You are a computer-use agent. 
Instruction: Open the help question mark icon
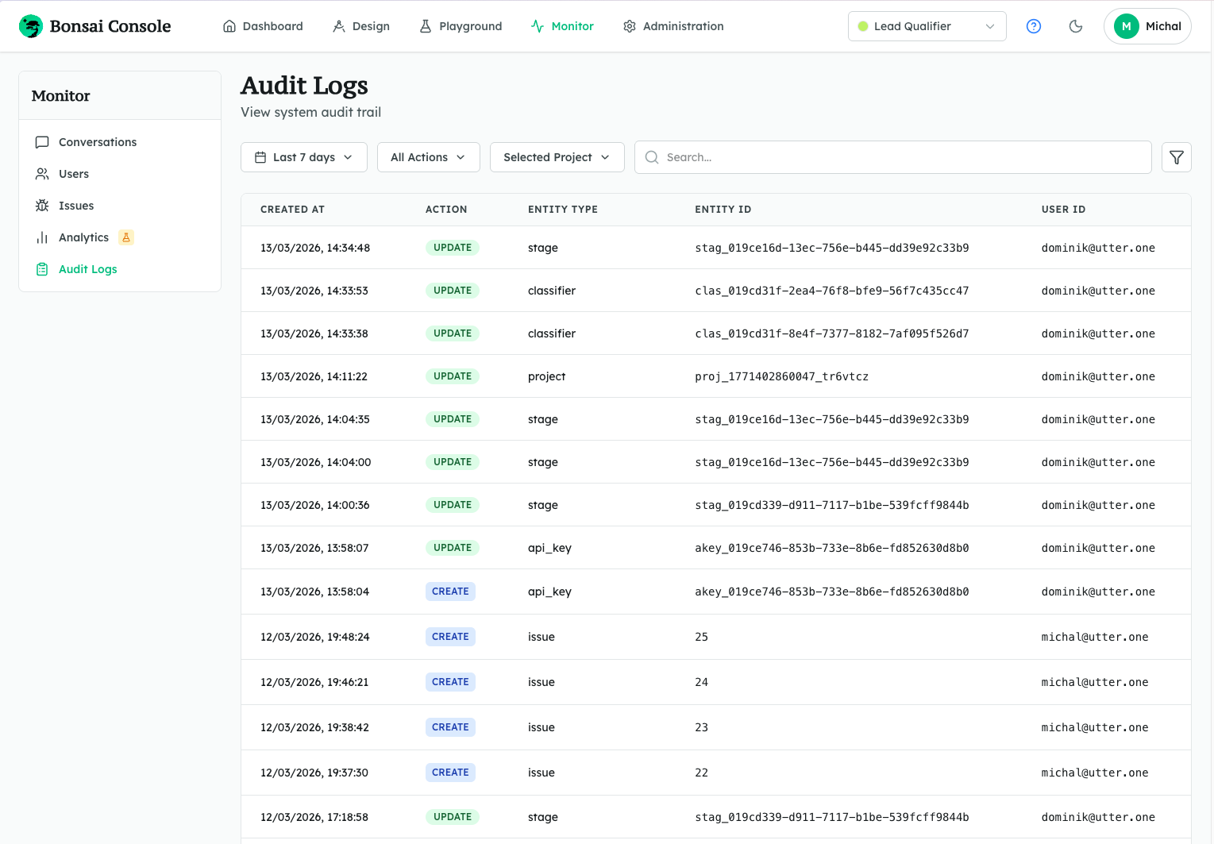[1034, 26]
